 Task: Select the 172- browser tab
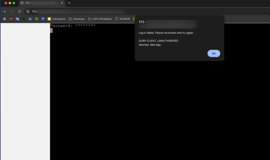[x=40, y=3]
